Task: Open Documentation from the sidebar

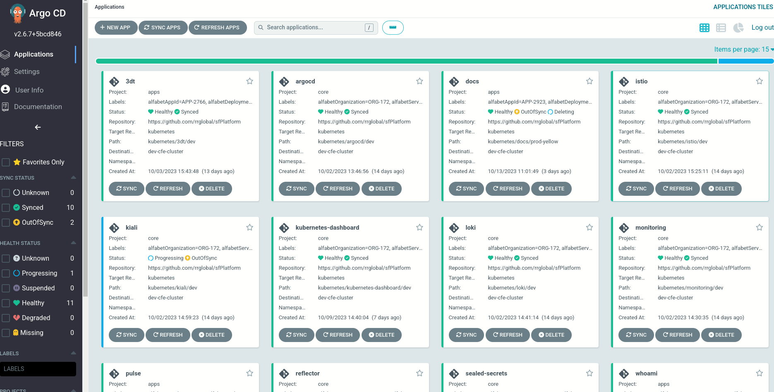Action: click(38, 107)
